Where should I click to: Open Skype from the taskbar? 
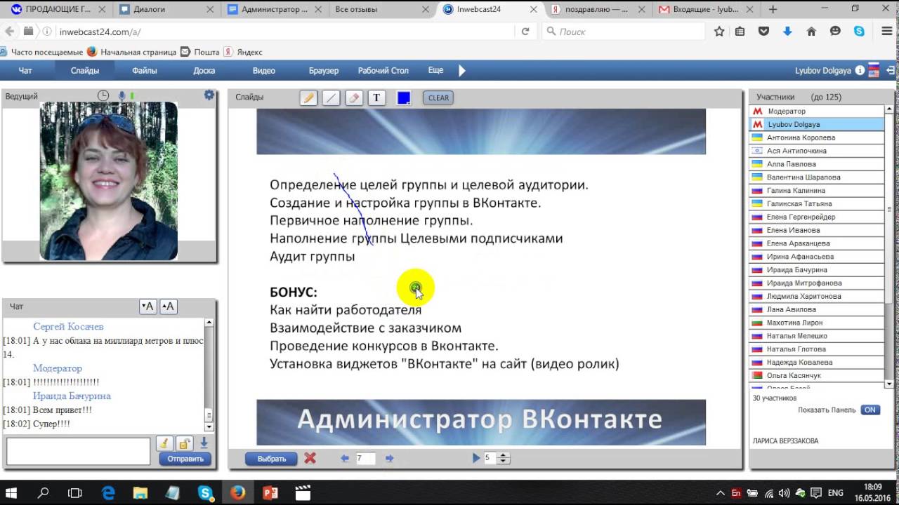click(206, 493)
